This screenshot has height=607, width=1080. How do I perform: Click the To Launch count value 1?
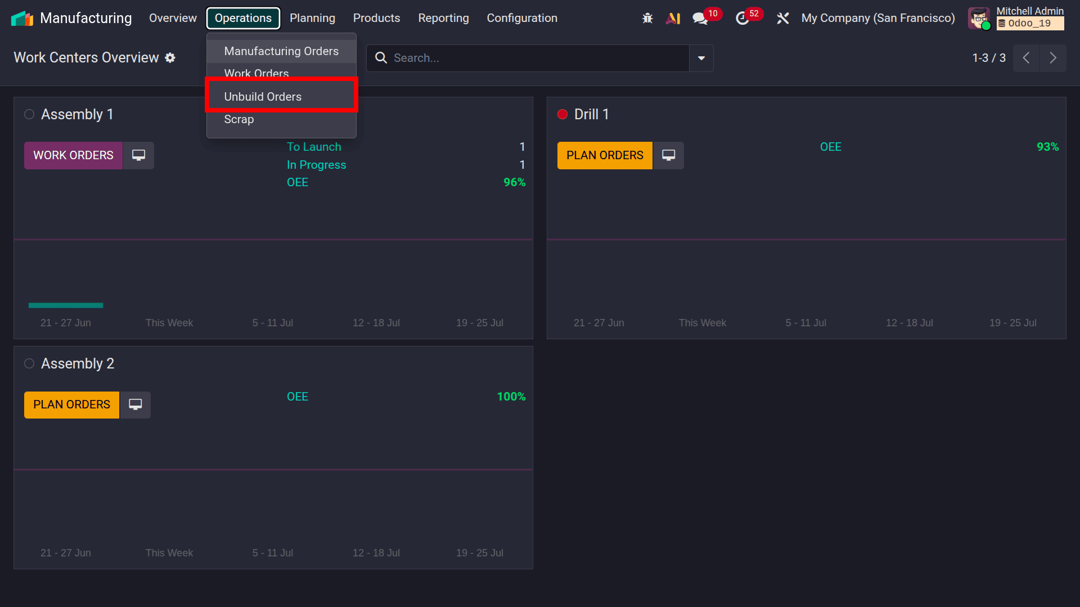coord(522,147)
